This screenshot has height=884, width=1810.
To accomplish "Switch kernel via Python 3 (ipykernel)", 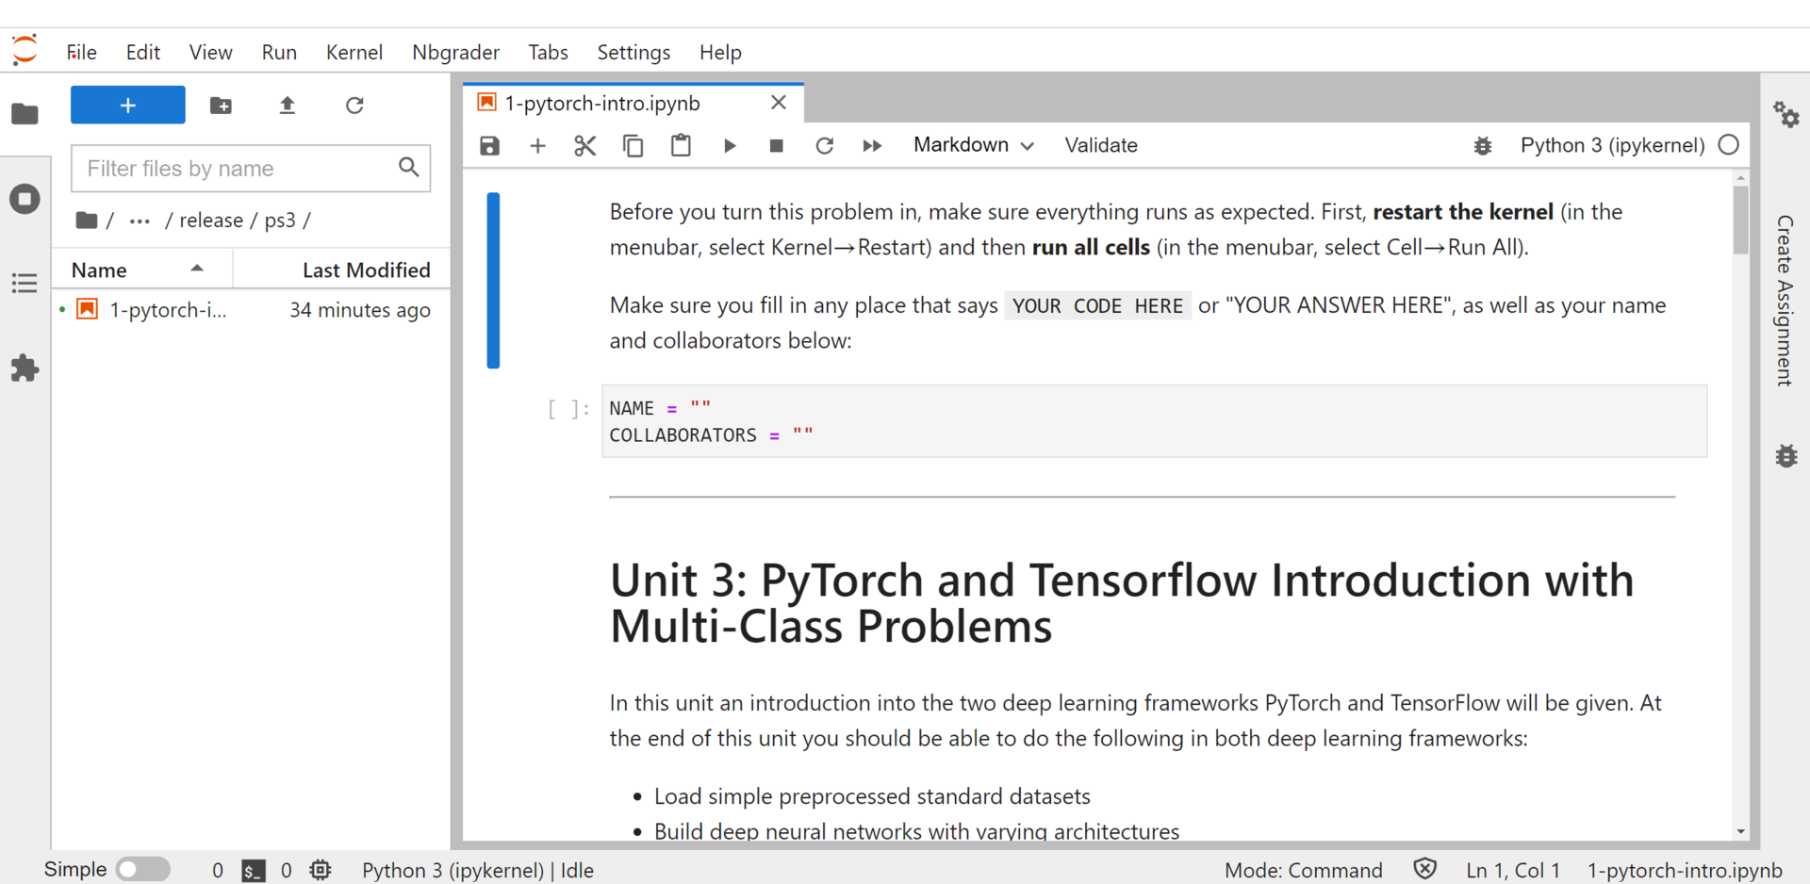I will (1612, 145).
